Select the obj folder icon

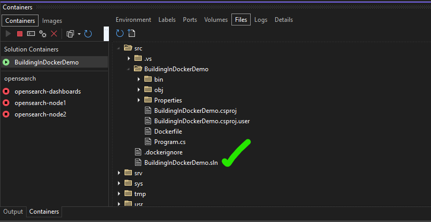148,89
